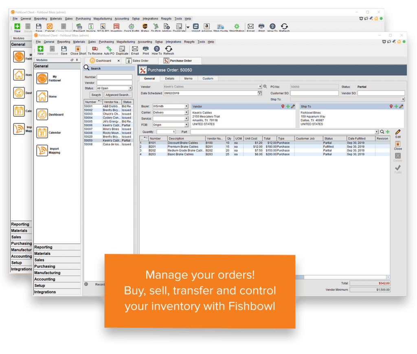
Task: Click the magnifier icon beside the Part field
Action: point(382,132)
